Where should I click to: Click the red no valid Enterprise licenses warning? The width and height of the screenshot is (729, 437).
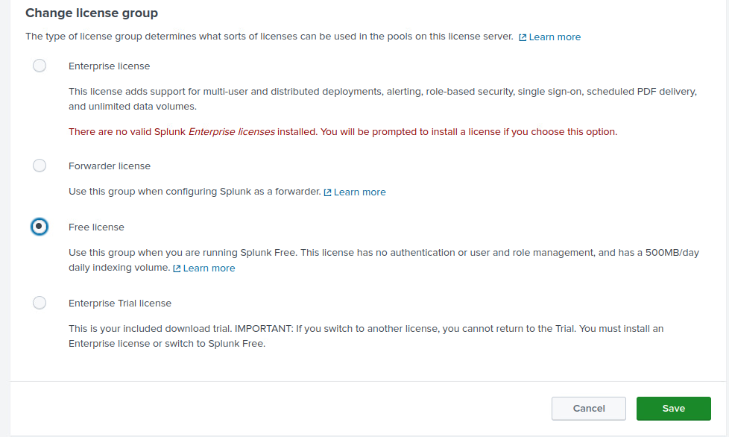click(343, 132)
